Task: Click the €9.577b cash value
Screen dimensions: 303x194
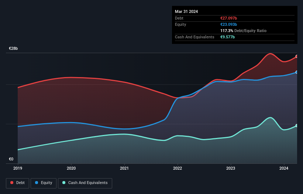Action: click(x=227, y=37)
